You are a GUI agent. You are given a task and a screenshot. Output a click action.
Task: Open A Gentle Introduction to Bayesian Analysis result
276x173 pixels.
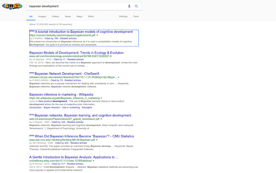click(x=74, y=157)
